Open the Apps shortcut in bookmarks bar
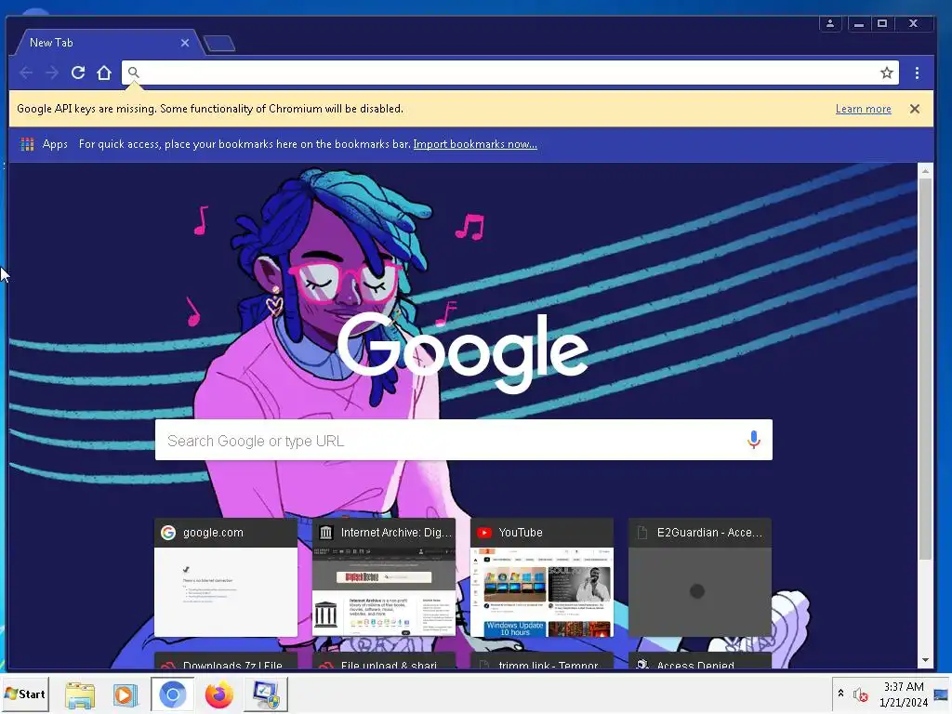Screen dimensions: 952x714 [44, 144]
